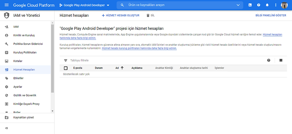Activate Cloud Shell icon
The width and height of the screenshot is (292, 134).
click(250, 5)
